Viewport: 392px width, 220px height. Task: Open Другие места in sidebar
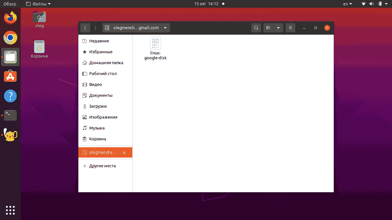[x=102, y=166]
